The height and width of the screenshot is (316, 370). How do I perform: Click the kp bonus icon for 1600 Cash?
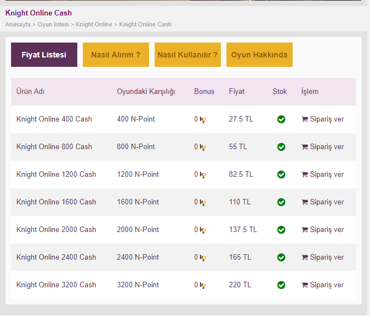(x=203, y=203)
